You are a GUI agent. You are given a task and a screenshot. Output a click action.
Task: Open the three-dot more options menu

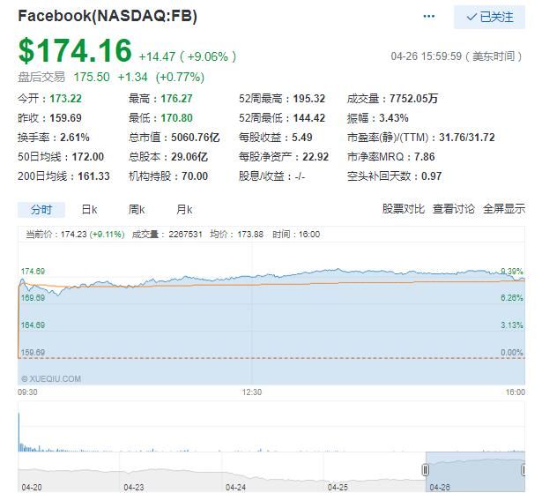pyautogui.click(x=428, y=16)
